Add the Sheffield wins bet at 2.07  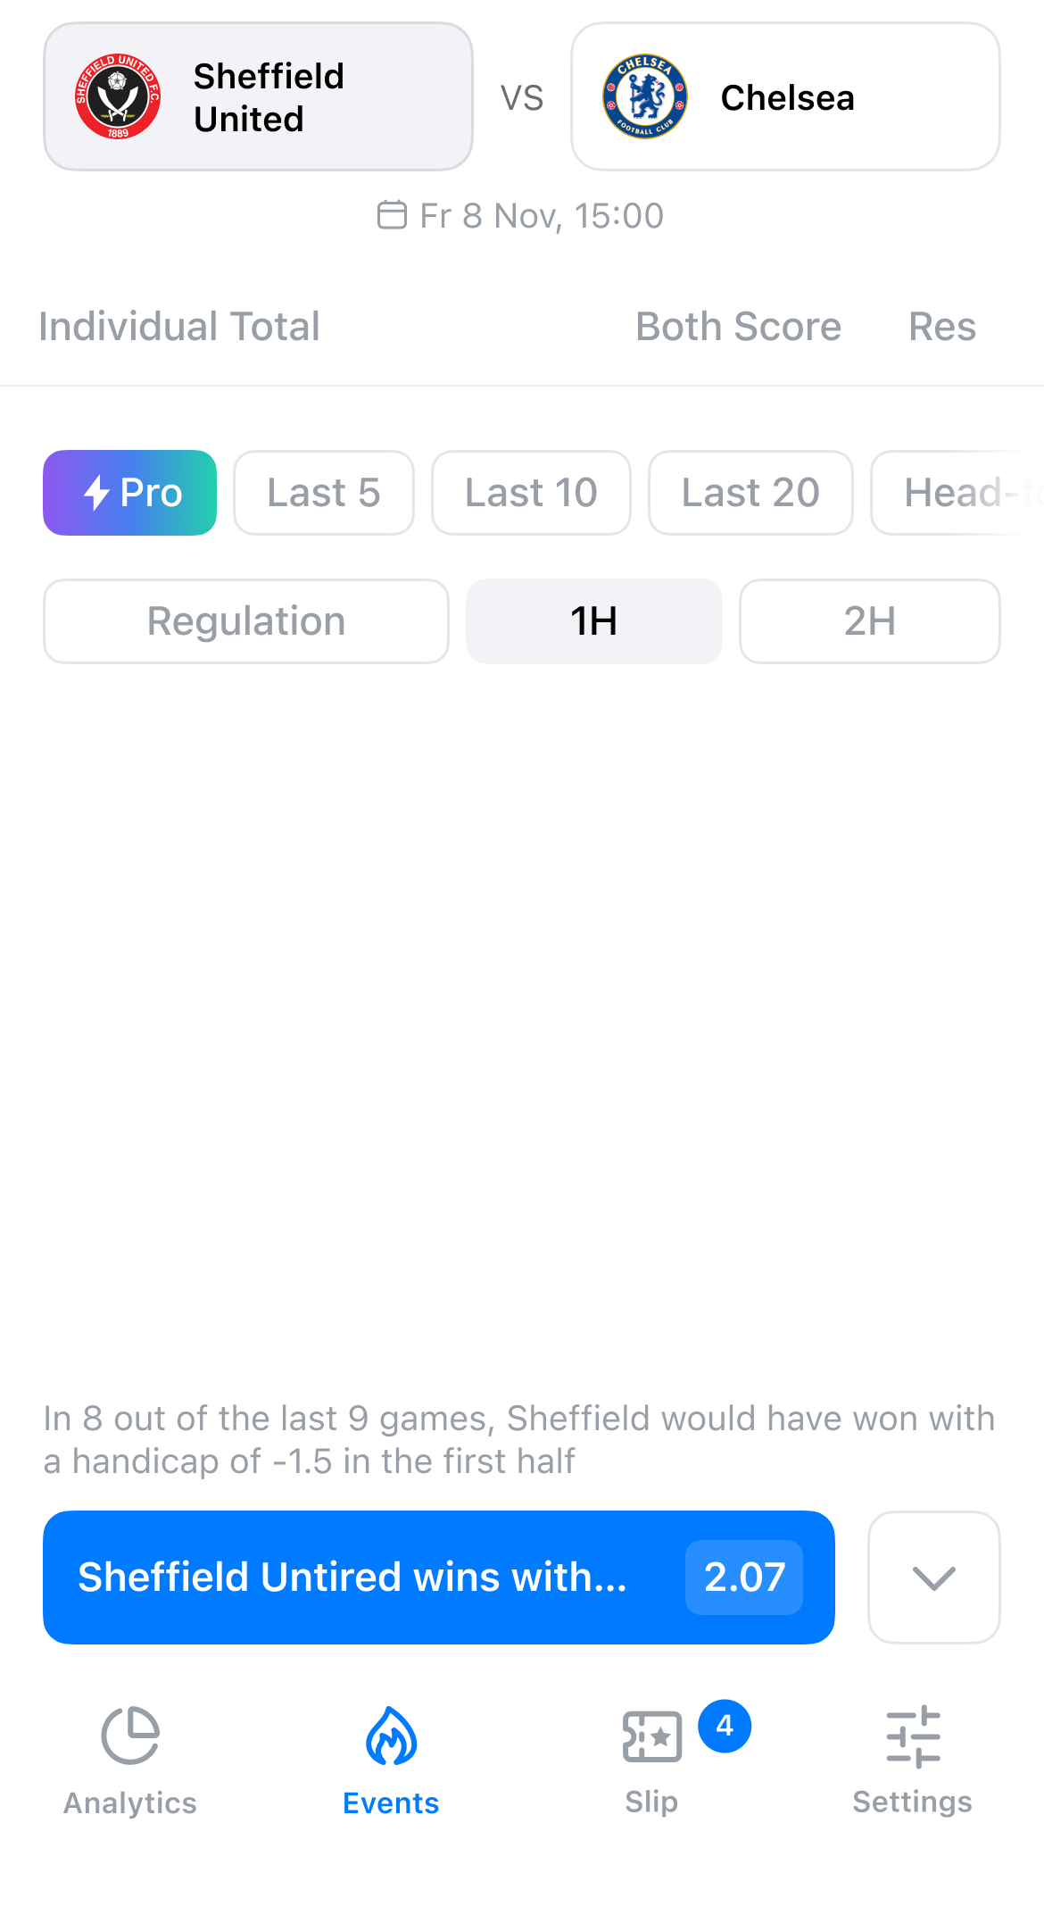pyautogui.click(x=439, y=1578)
